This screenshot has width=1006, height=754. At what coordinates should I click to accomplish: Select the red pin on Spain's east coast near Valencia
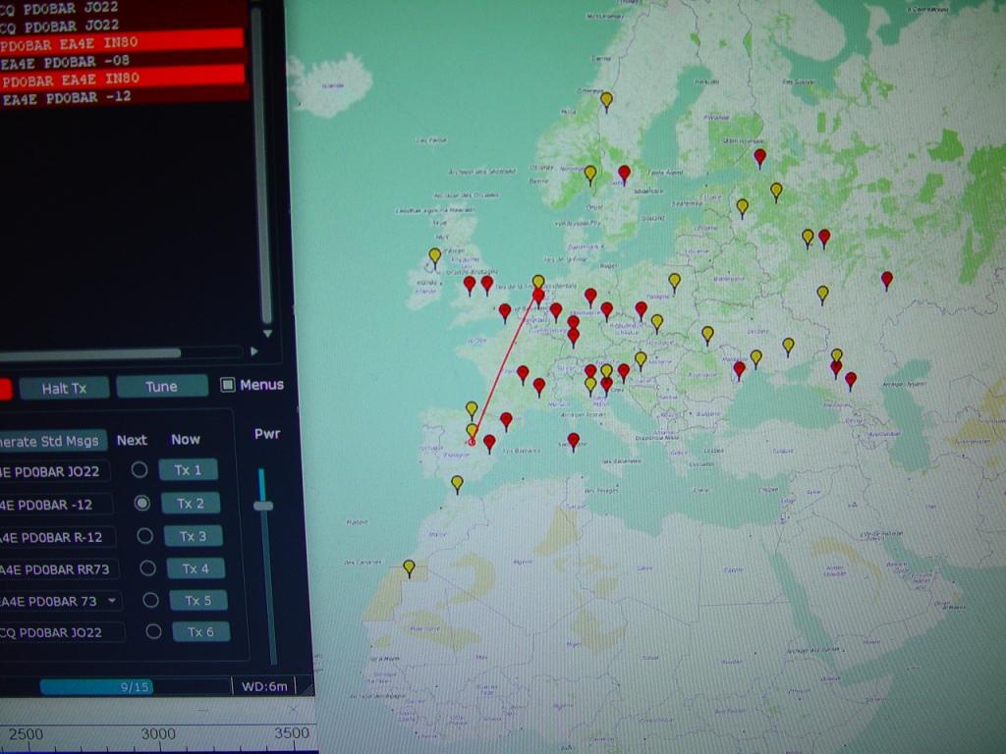click(489, 443)
